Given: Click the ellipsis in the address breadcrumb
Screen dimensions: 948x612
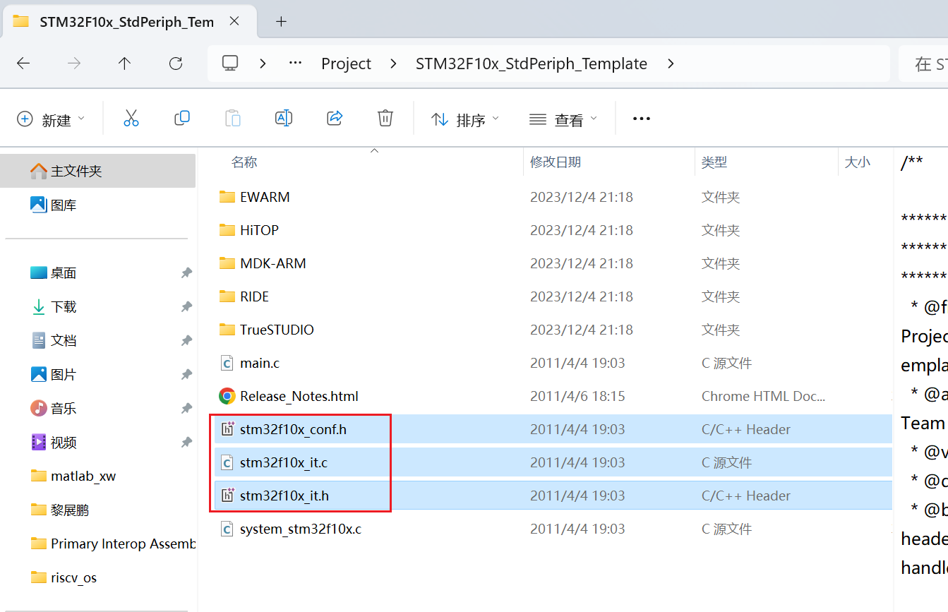Looking at the screenshot, I should tap(296, 64).
